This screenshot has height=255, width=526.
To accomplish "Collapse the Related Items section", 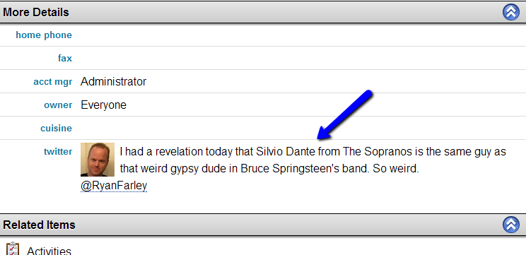I will click(511, 225).
